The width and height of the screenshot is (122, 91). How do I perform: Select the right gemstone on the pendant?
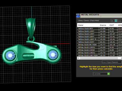[53, 55]
